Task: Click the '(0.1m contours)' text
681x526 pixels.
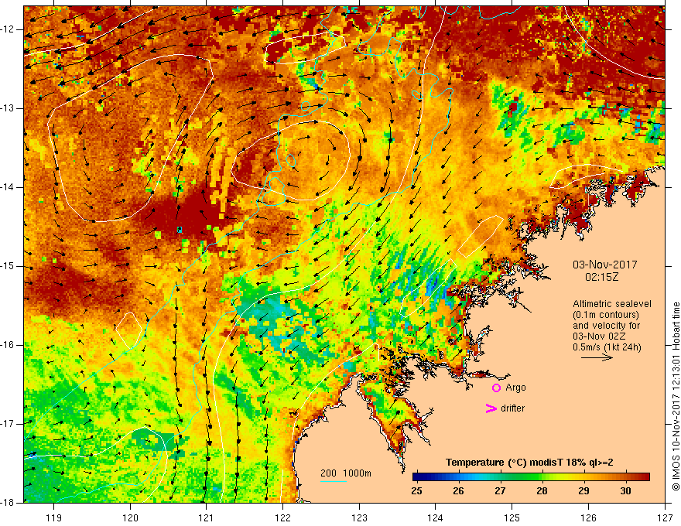Action: [x=606, y=315]
